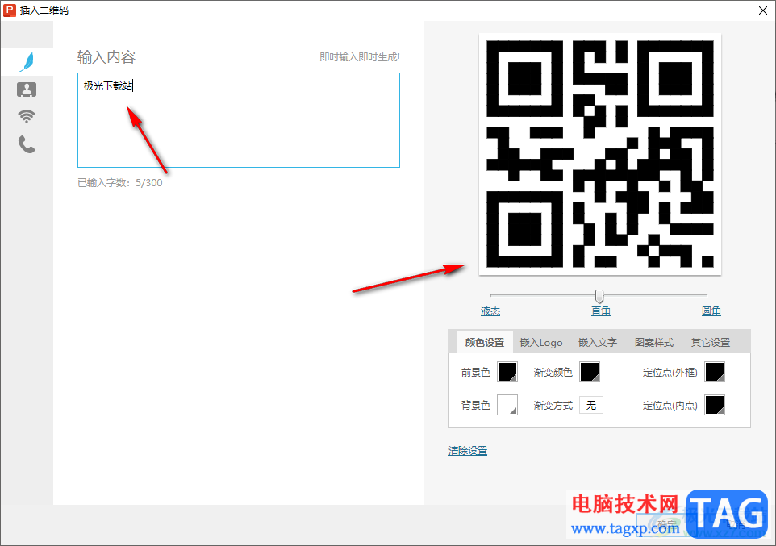The width and height of the screenshot is (776, 546).
Task: Close the 插入二维码 dialog
Action: [763, 10]
